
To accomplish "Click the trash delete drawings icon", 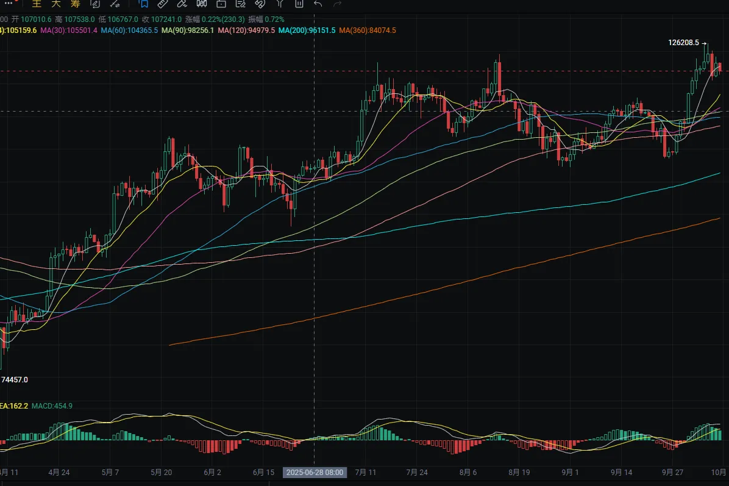I will point(299,4).
